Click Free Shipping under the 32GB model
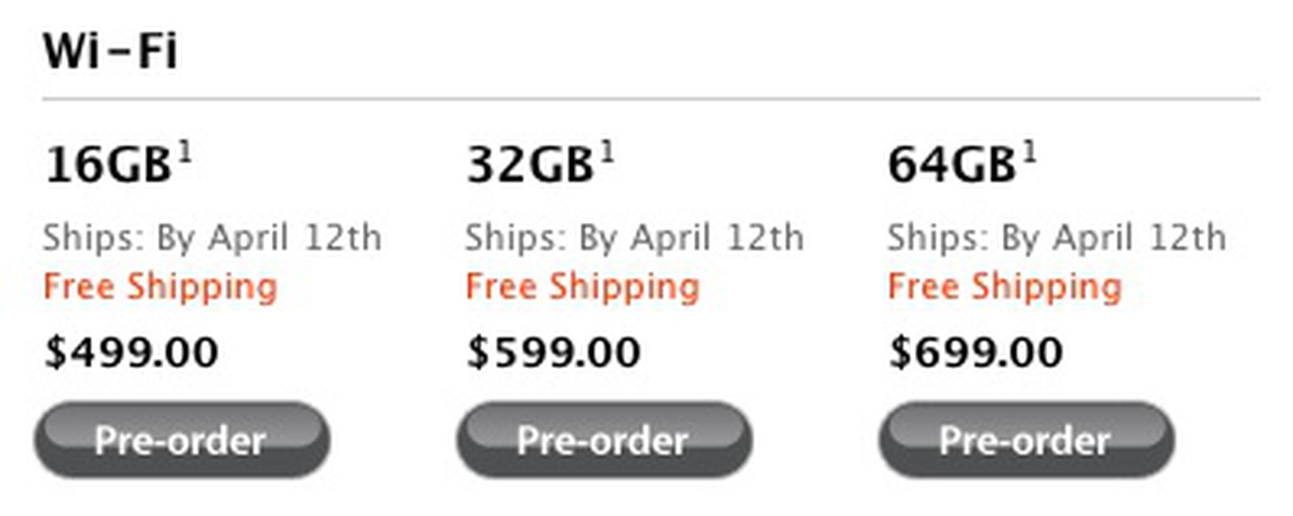The width and height of the screenshot is (1293, 516). pyautogui.click(x=583, y=287)
